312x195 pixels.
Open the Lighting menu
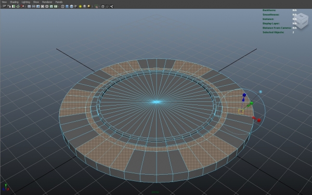pyautogui.click(x=26, y=2)
